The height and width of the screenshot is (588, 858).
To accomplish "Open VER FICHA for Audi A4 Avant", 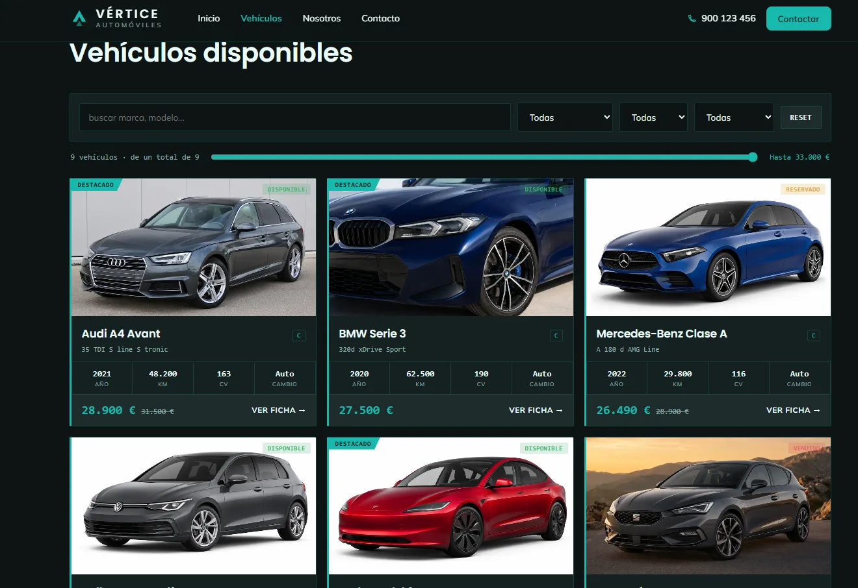I will tap(278, 410).
